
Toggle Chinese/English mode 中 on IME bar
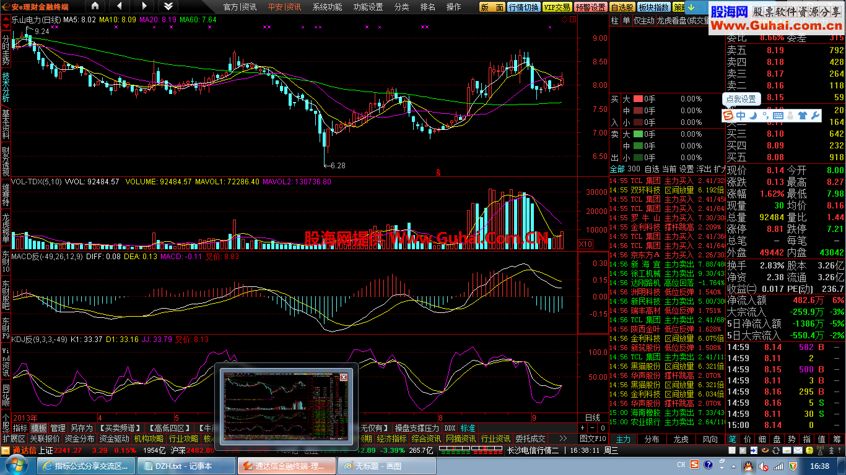pyautogui.click(x=741, y=115)
